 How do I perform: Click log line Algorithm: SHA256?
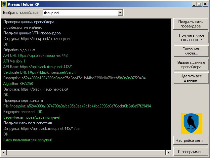coord(18,84)
